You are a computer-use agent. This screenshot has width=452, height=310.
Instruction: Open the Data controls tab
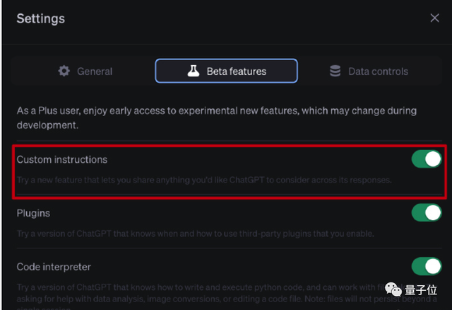click(x=369, y=71)
